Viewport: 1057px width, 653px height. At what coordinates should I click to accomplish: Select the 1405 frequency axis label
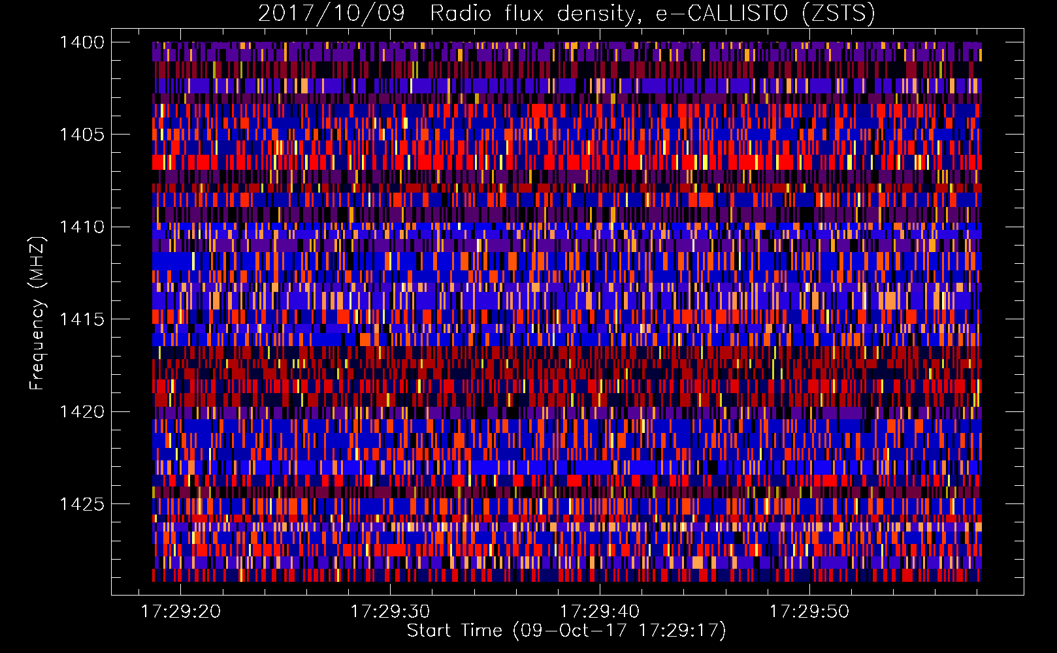(82, 135)
